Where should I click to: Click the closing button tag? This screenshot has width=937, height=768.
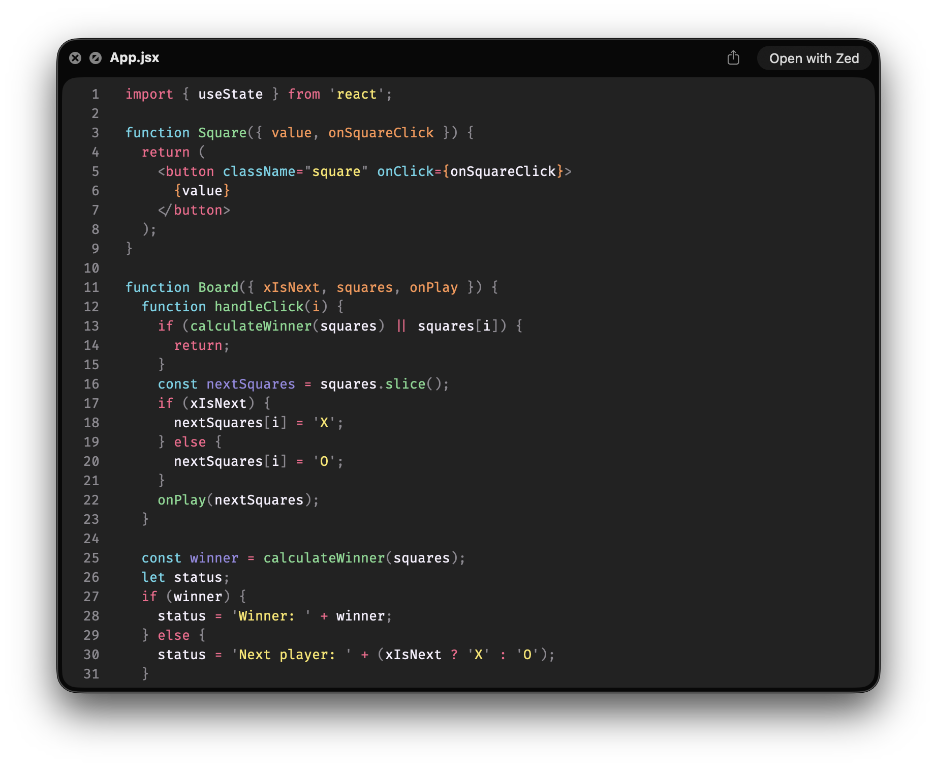[x=194, y=211]
